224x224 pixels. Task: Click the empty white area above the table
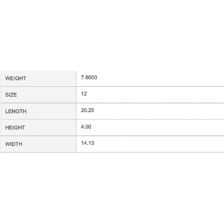[x=112, y=35]
